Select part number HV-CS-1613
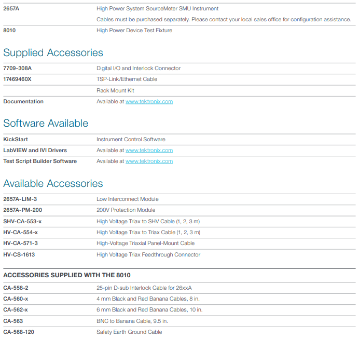The image size is (359, 338). [19, 255]
